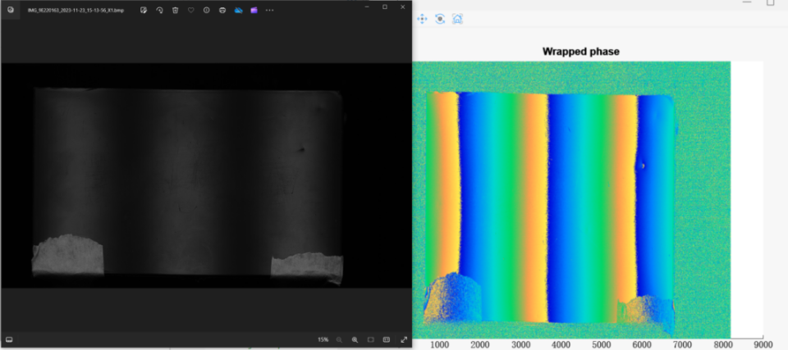Click the 5000 x-axis tick label
This screenshot has height=350, width=788.
tap(601, 344)
